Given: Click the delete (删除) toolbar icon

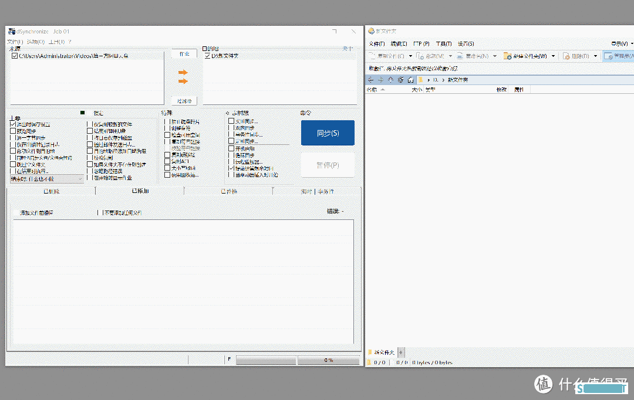Looking at the screenshot, I should 566,56.
